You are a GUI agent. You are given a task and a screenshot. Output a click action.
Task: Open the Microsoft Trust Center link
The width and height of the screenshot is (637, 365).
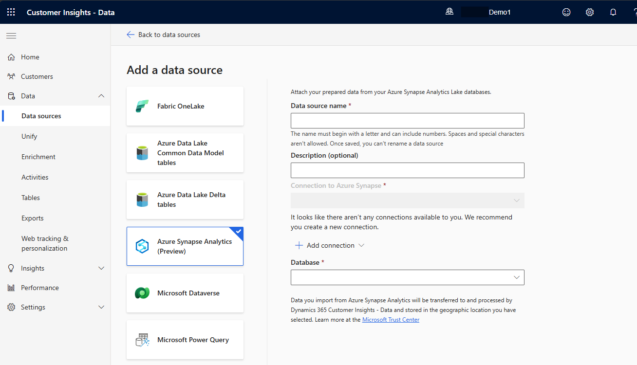click(x=391, y=320)
